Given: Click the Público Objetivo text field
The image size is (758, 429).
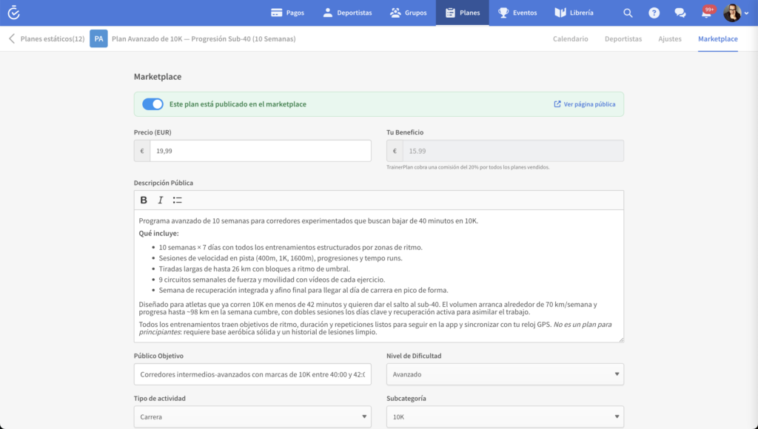Looking at the screenshot, I should pos(252,374).
